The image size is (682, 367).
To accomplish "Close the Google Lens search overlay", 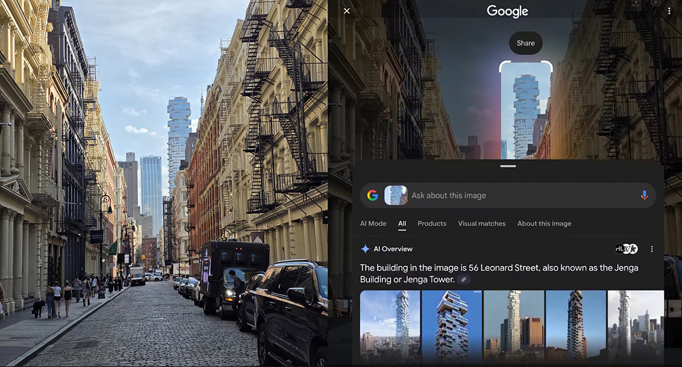I will click(x=346, y=11).
